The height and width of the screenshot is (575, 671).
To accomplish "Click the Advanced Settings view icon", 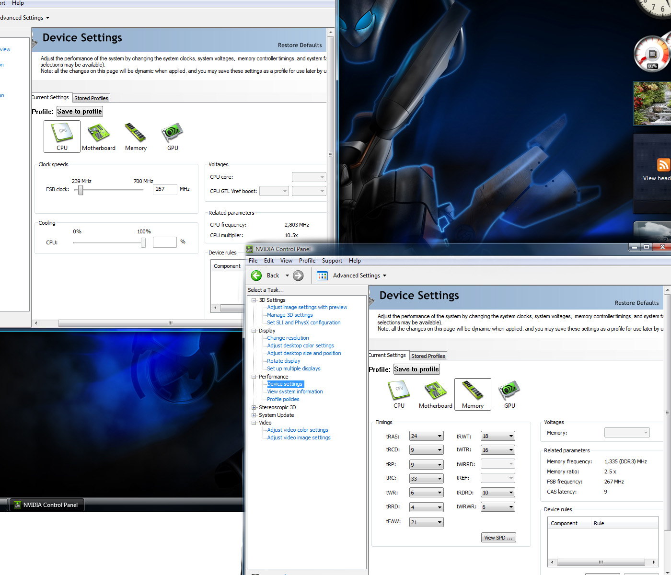I will pyautogui.click(x=322, y=276).
